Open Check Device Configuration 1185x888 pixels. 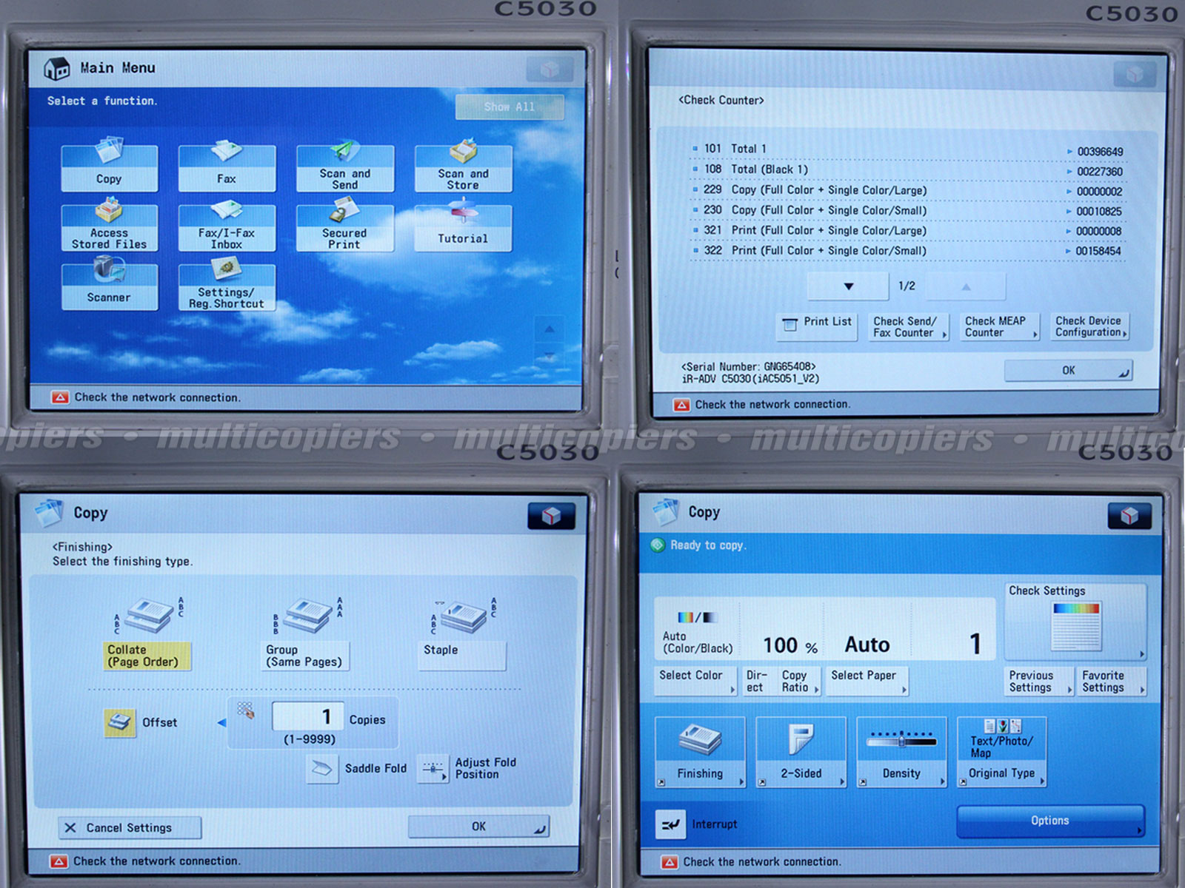1090,326
